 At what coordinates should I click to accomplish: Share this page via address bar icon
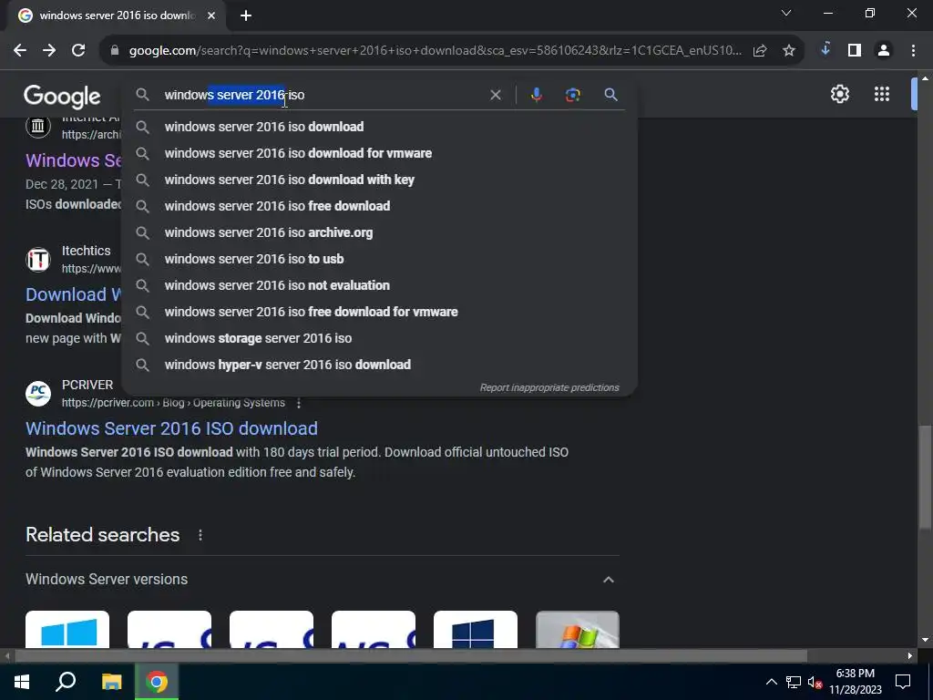[760, 51]
